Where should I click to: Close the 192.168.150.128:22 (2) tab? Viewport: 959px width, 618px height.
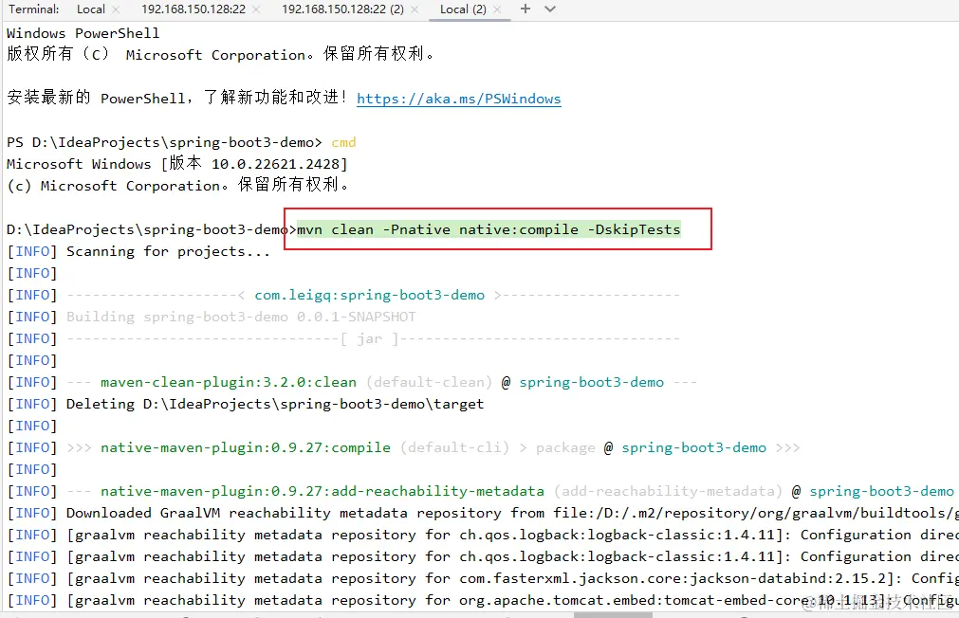[x=415, y=9]
